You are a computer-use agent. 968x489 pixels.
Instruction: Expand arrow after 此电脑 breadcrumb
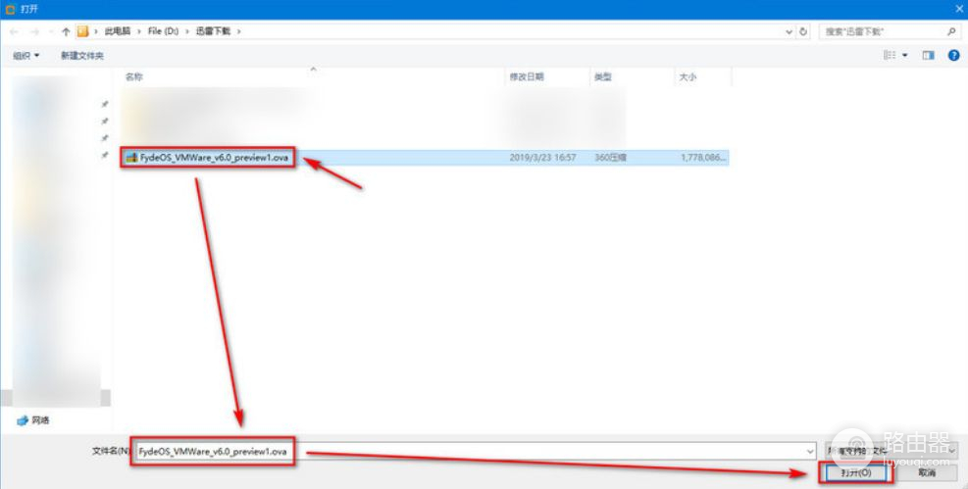coord(138,31)
